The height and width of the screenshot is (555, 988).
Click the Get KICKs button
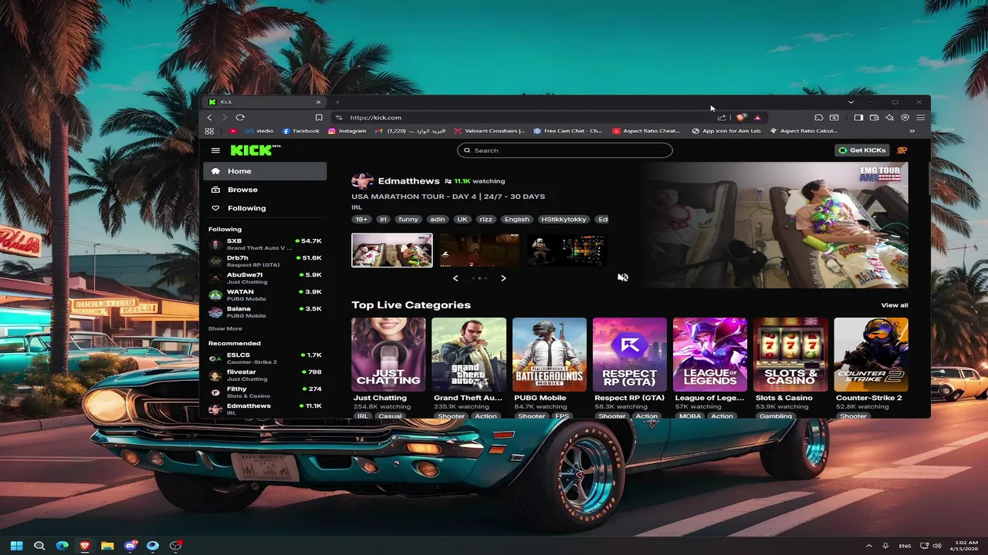point(862,150)
